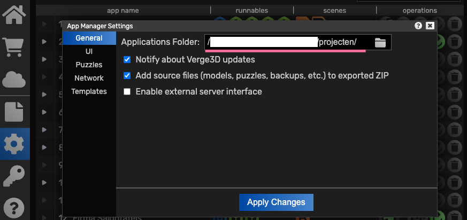Open the Puzzles settings tab

pos(89,65)
